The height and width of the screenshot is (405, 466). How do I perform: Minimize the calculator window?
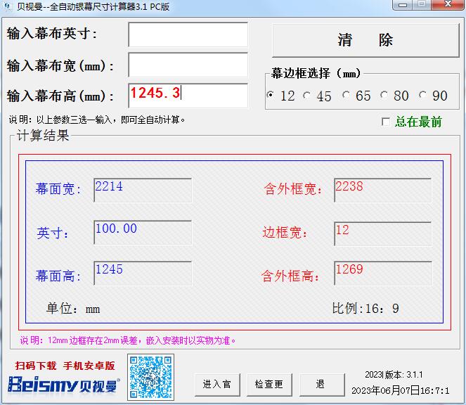tap(403, 5)
